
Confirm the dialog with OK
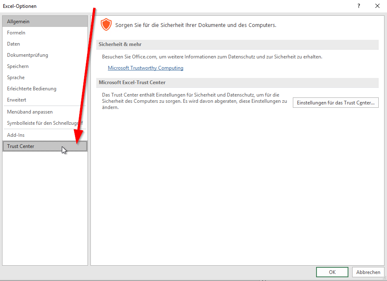(x=332, y=272)
